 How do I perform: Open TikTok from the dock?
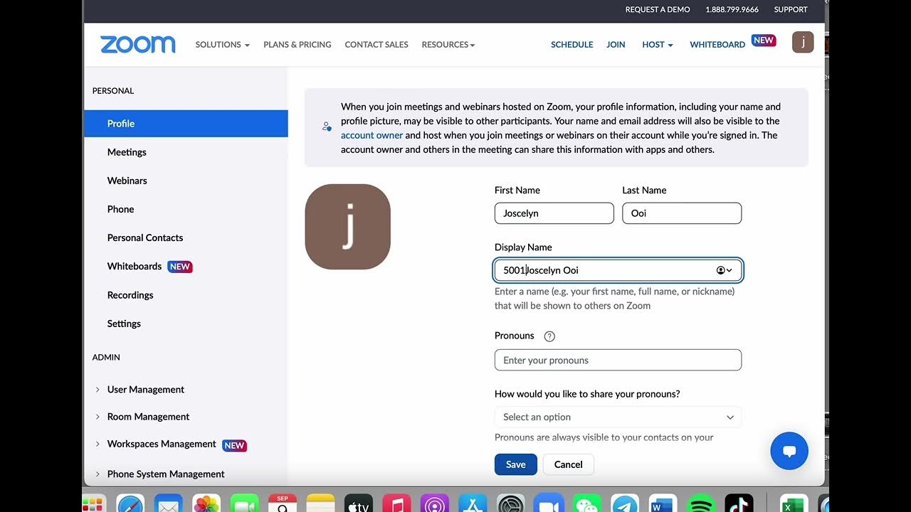739,503
